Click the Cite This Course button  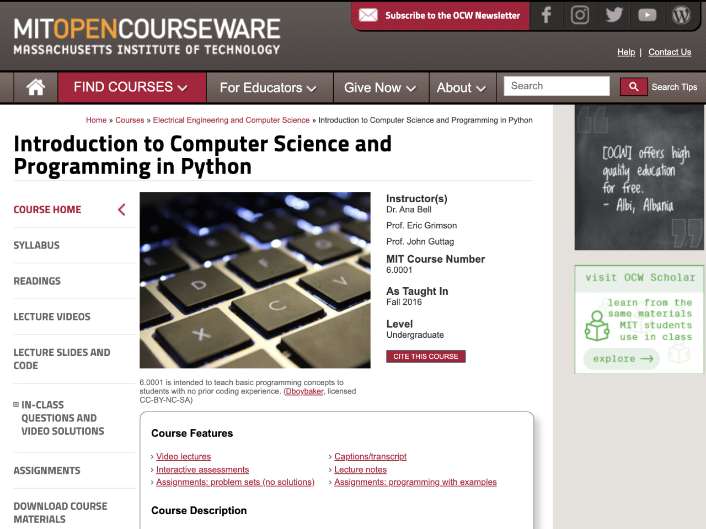click(426, 357)
